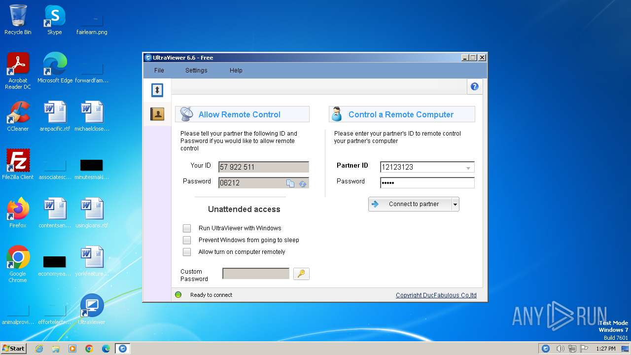Click Chrome icon in taskbar
This screenshot has height=355, width=631.
[89, 349]
